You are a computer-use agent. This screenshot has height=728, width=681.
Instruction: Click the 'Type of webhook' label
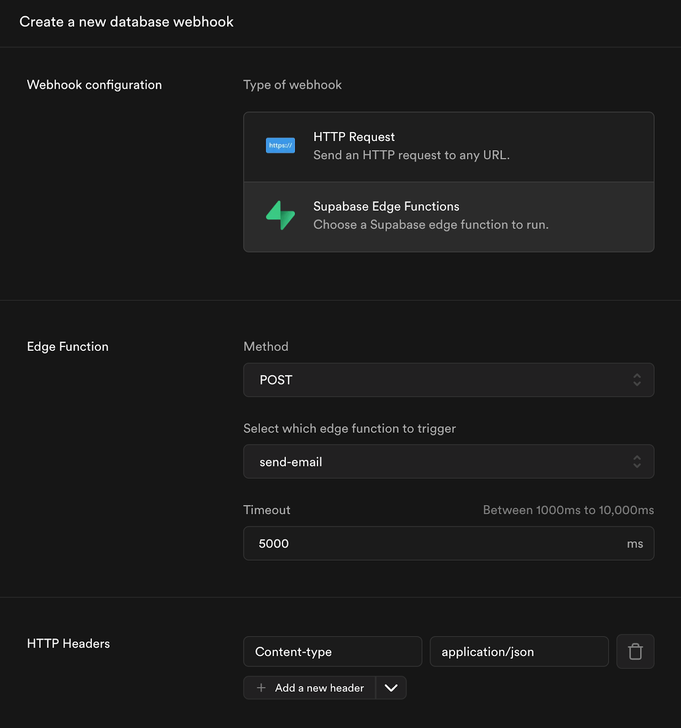(x=292, y=85)
